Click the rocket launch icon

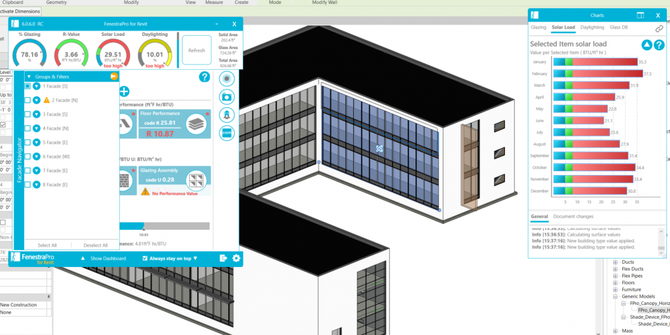(227, 115)
